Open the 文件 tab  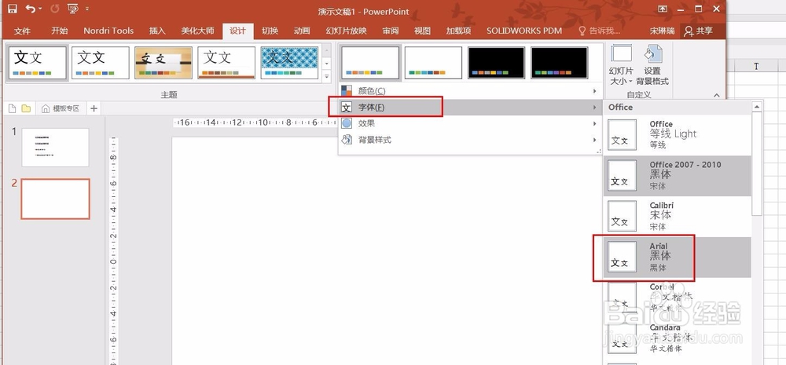(22, 31)
